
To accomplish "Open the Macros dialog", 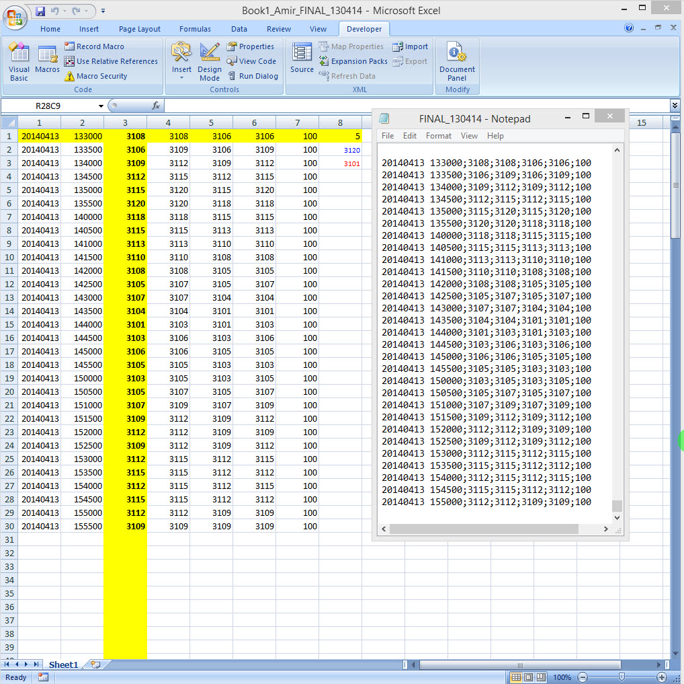I will point(47,59).
